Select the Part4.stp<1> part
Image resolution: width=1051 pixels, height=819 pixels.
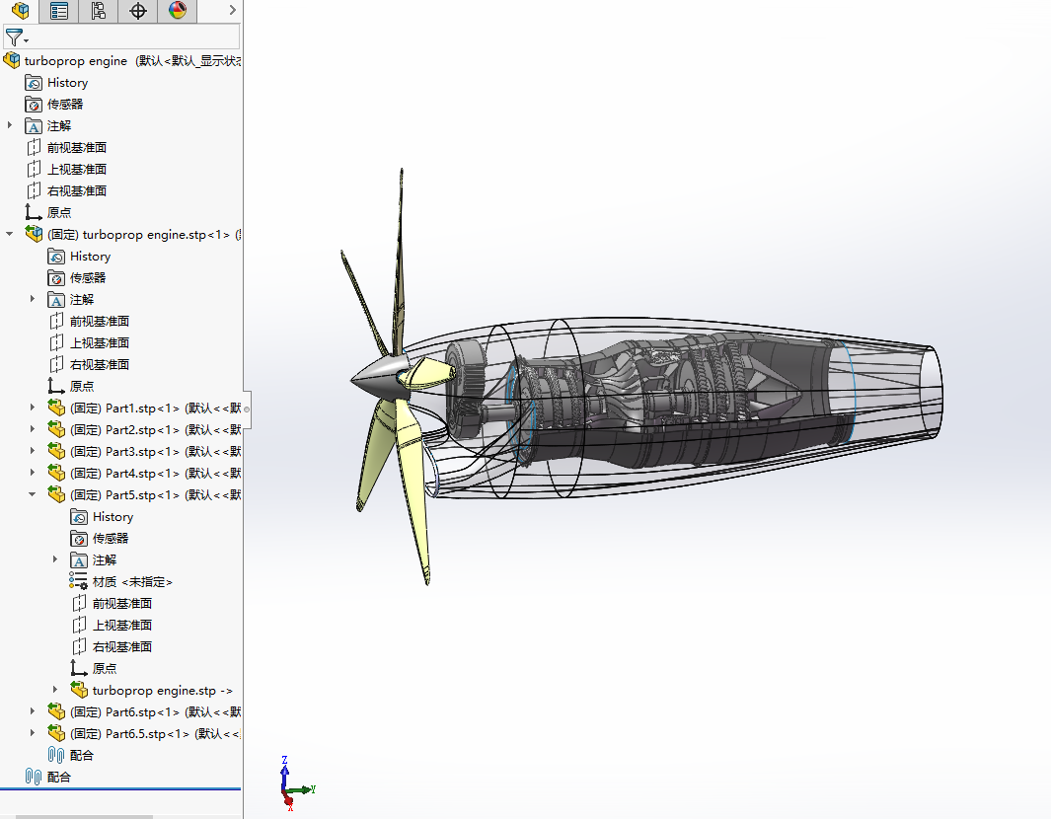click(144, 474)
